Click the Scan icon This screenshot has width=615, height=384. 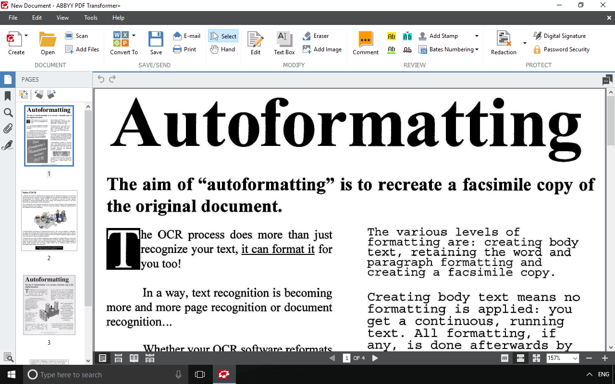(70, 36)
